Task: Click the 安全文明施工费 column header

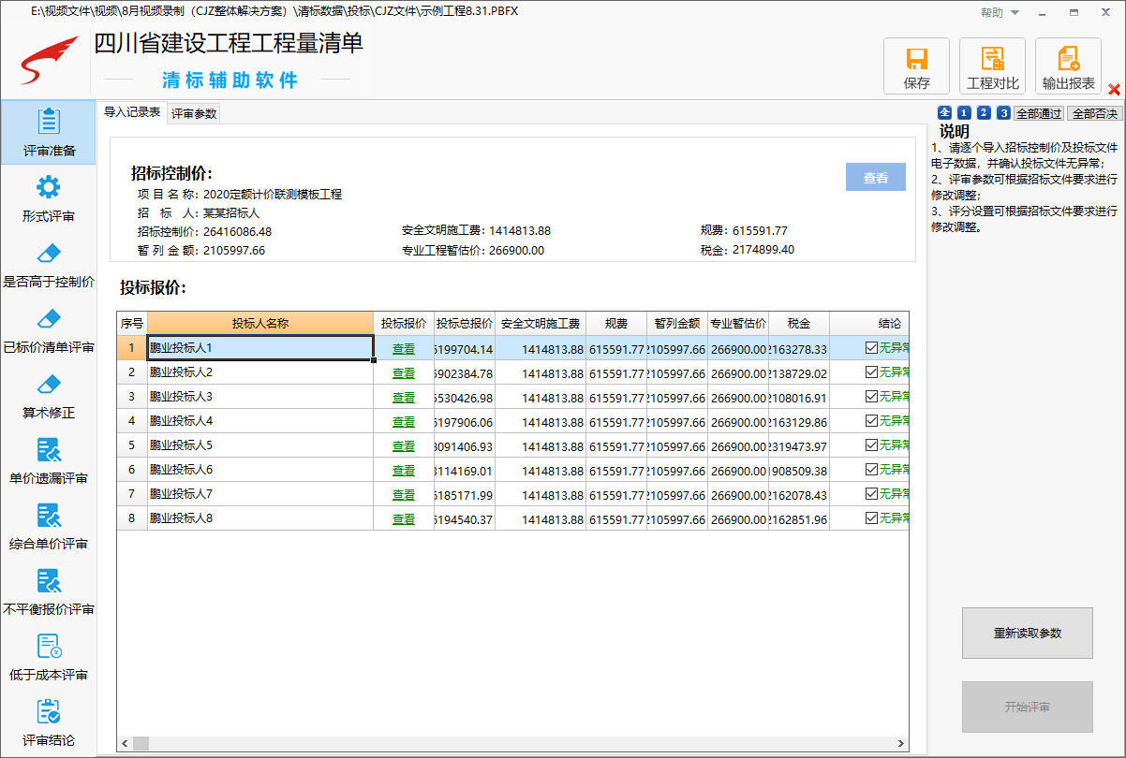Action: coord(541,324)
